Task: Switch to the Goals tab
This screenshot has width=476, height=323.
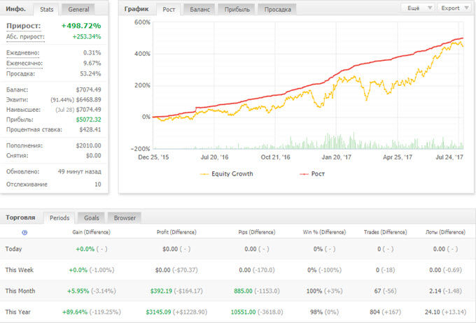Action: [92, 217]
